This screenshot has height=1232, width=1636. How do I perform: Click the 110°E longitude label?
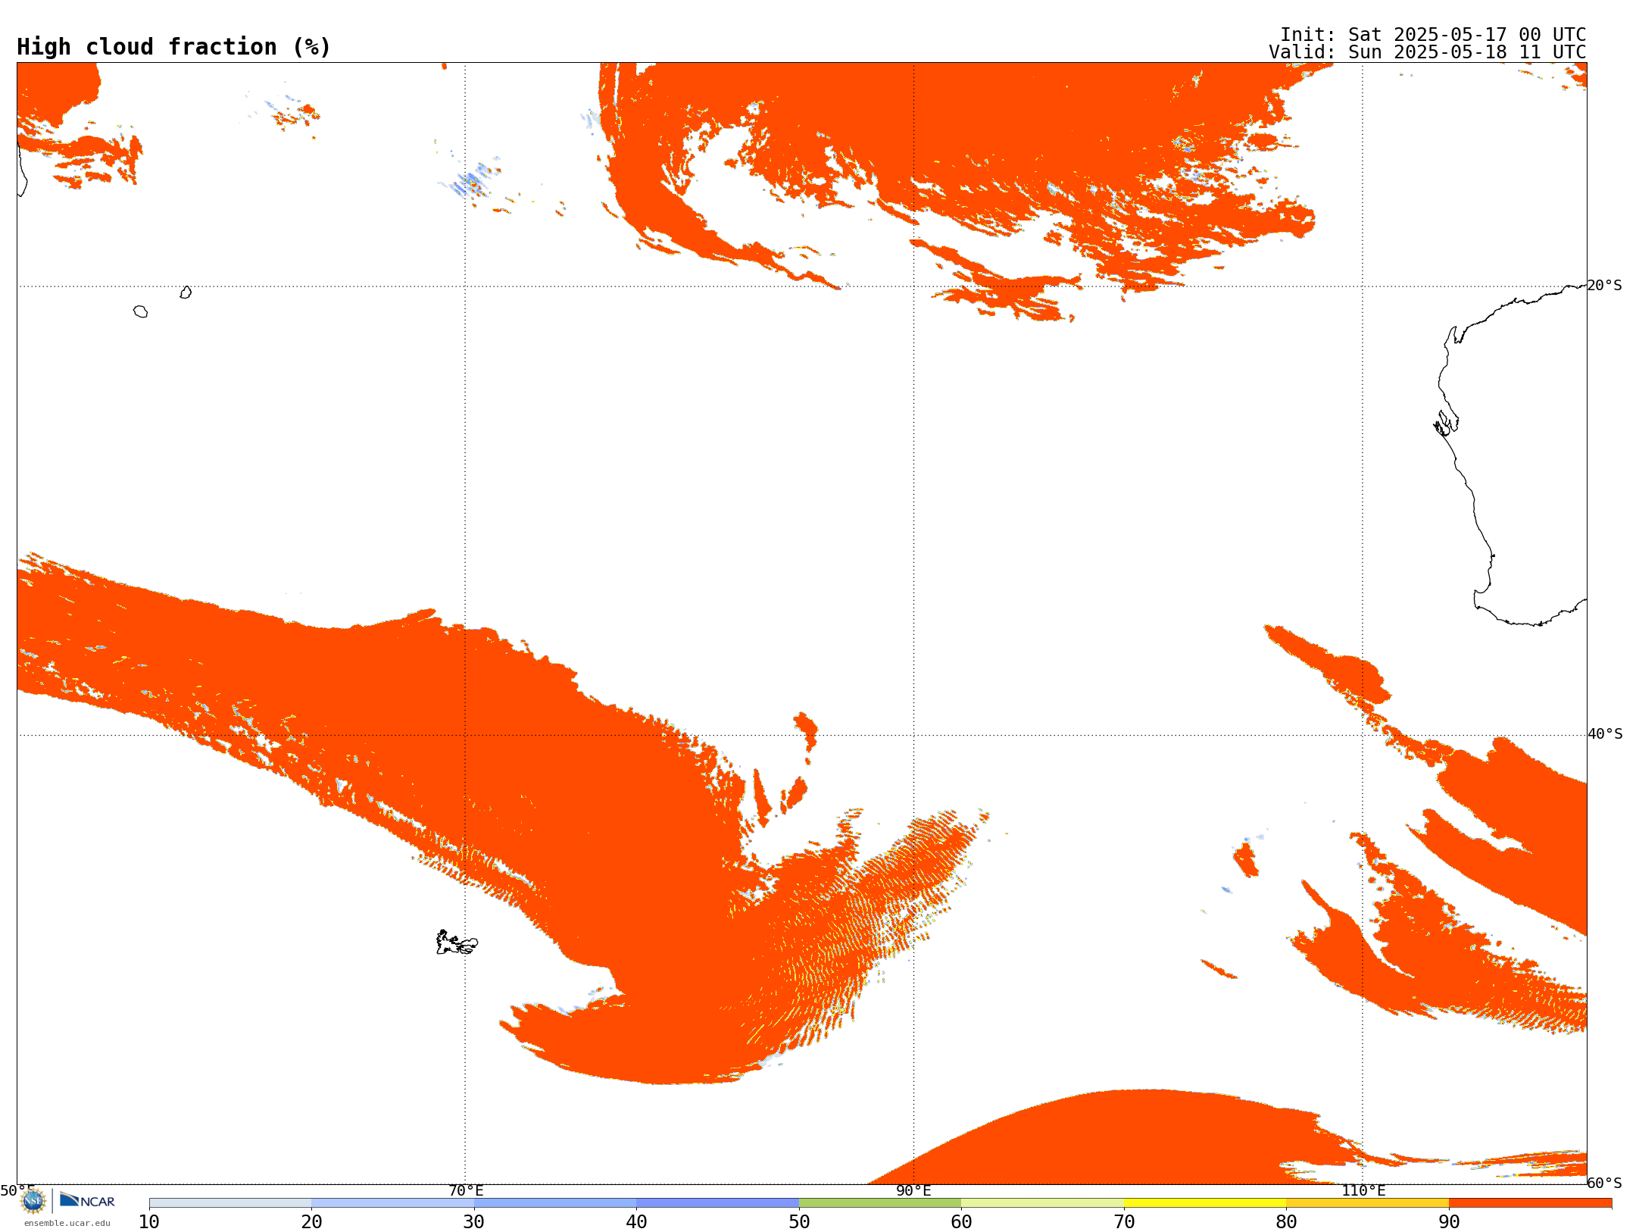pos(1363,1190)
